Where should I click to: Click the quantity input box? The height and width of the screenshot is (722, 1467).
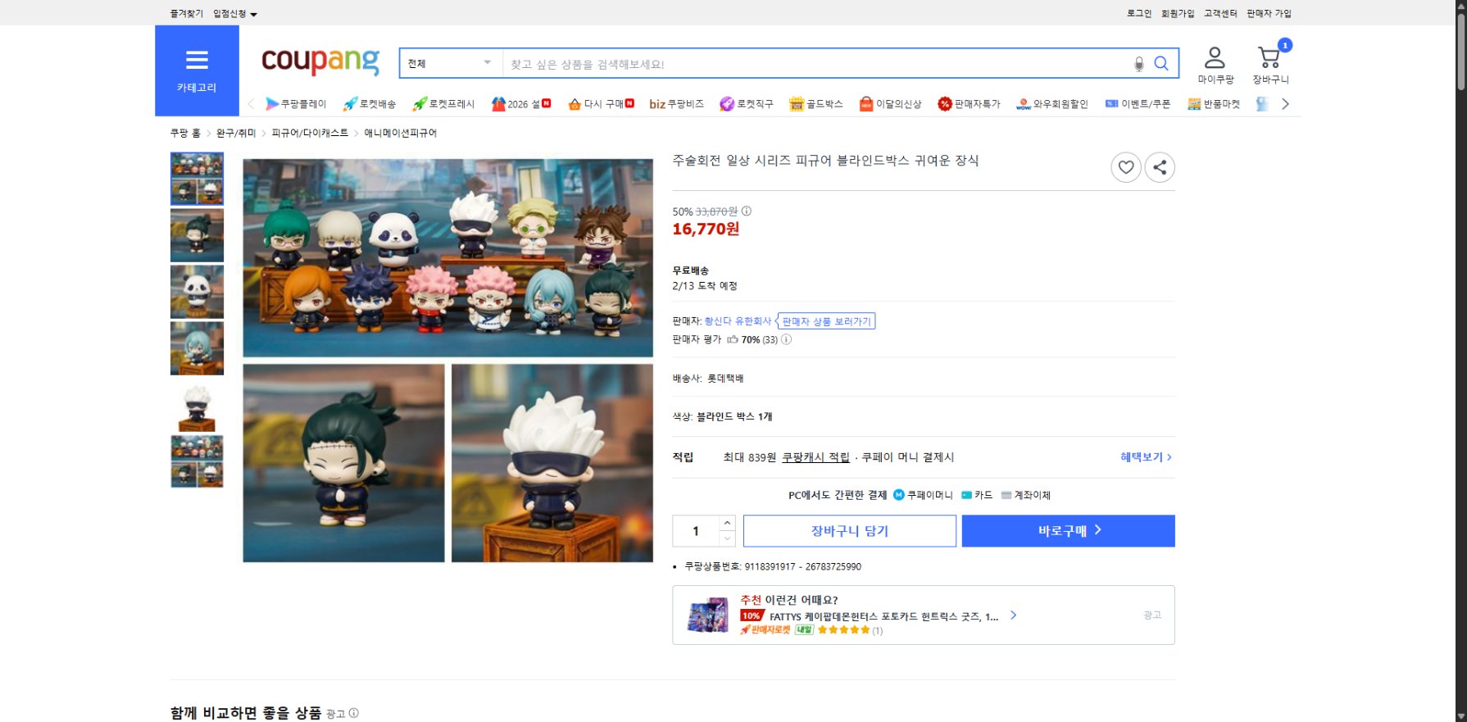coord(696,531)
